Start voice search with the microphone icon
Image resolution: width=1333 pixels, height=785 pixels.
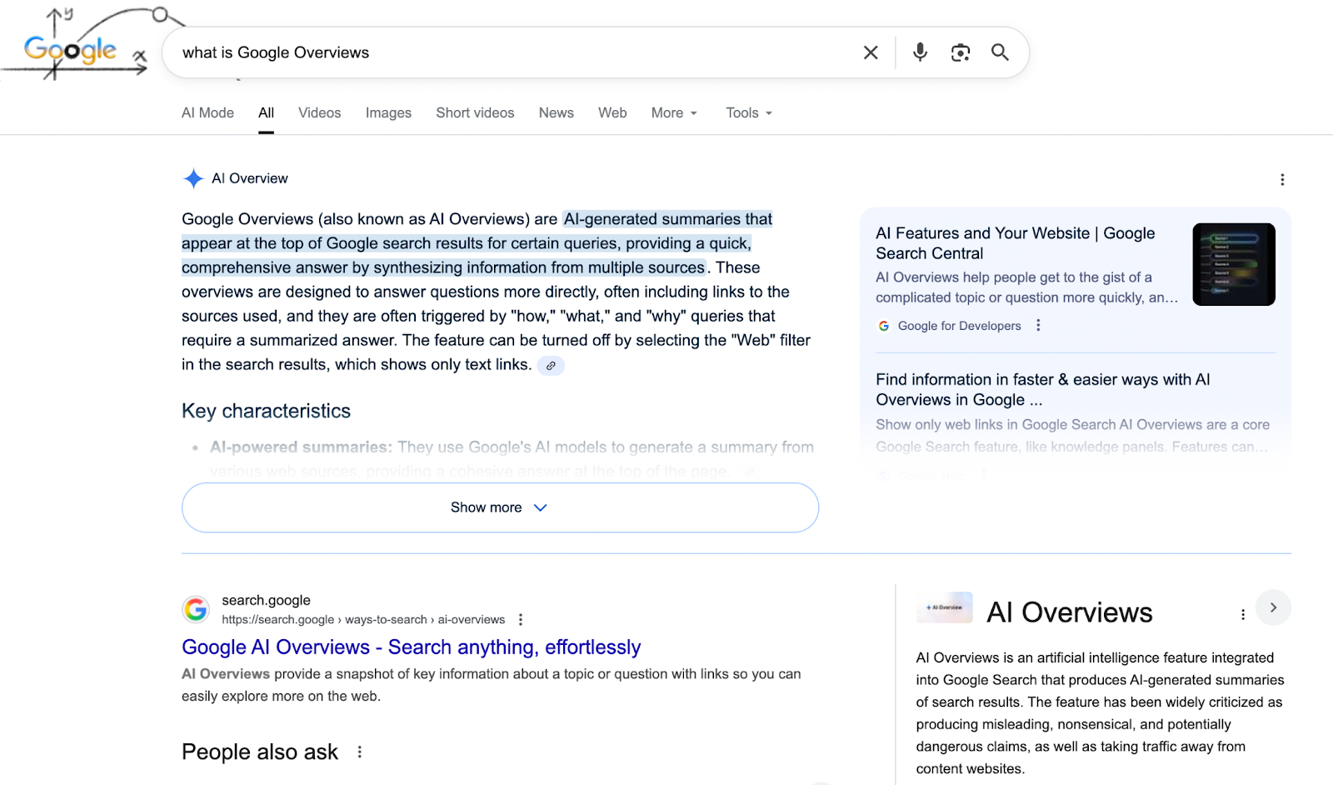[x=920, y=52]
